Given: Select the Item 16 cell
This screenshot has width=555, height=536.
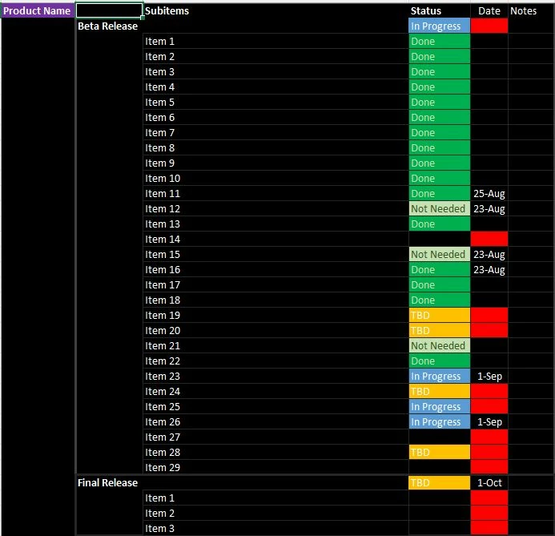Looking at the screenshot, I should pyautogui.click(x=275, y=270).
